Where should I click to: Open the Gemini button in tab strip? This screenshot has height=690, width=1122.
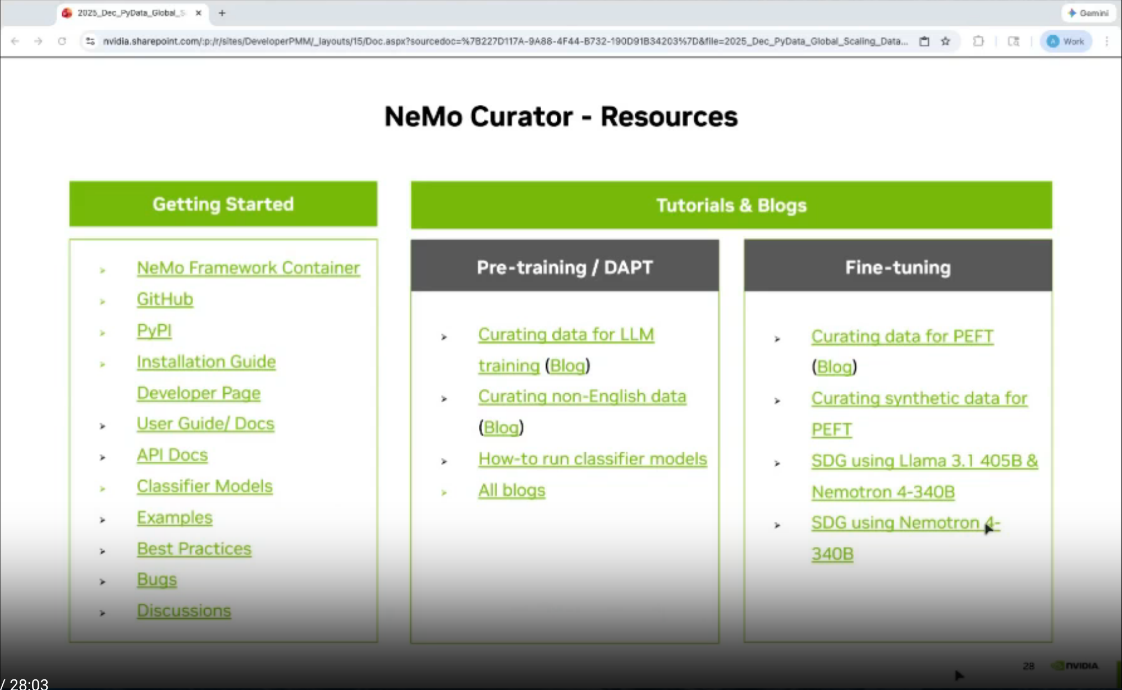pyautogui.click(x=1088, y=12)
